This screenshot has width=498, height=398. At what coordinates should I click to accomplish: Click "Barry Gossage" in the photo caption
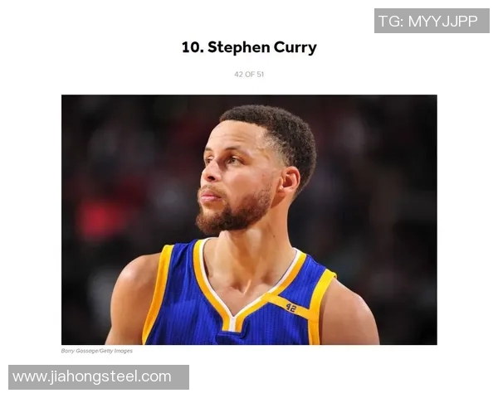(x=80, y=351)
